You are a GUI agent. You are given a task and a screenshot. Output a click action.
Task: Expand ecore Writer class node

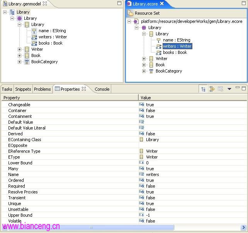click(x=144, y=59)
